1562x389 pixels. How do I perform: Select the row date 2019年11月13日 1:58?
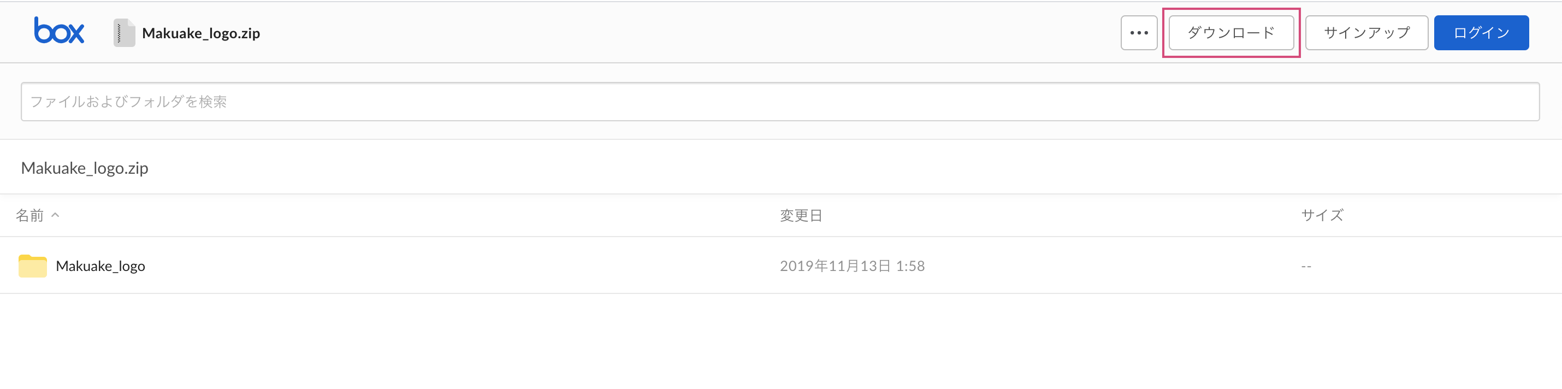click(x=852, y=266)
